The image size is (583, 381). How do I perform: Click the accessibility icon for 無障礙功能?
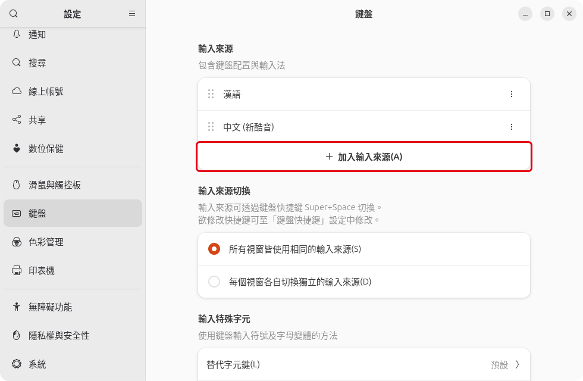[17, 307]
